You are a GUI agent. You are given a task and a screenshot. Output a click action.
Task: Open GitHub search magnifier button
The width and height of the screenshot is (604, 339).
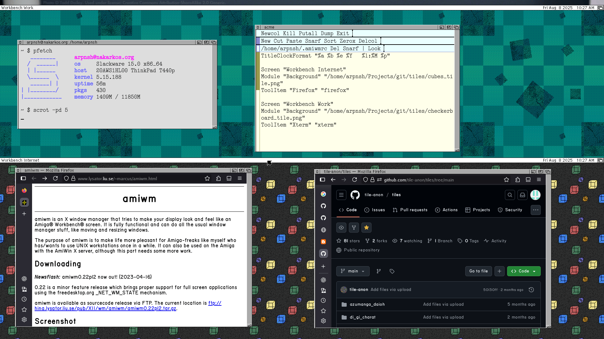[510, 195]
